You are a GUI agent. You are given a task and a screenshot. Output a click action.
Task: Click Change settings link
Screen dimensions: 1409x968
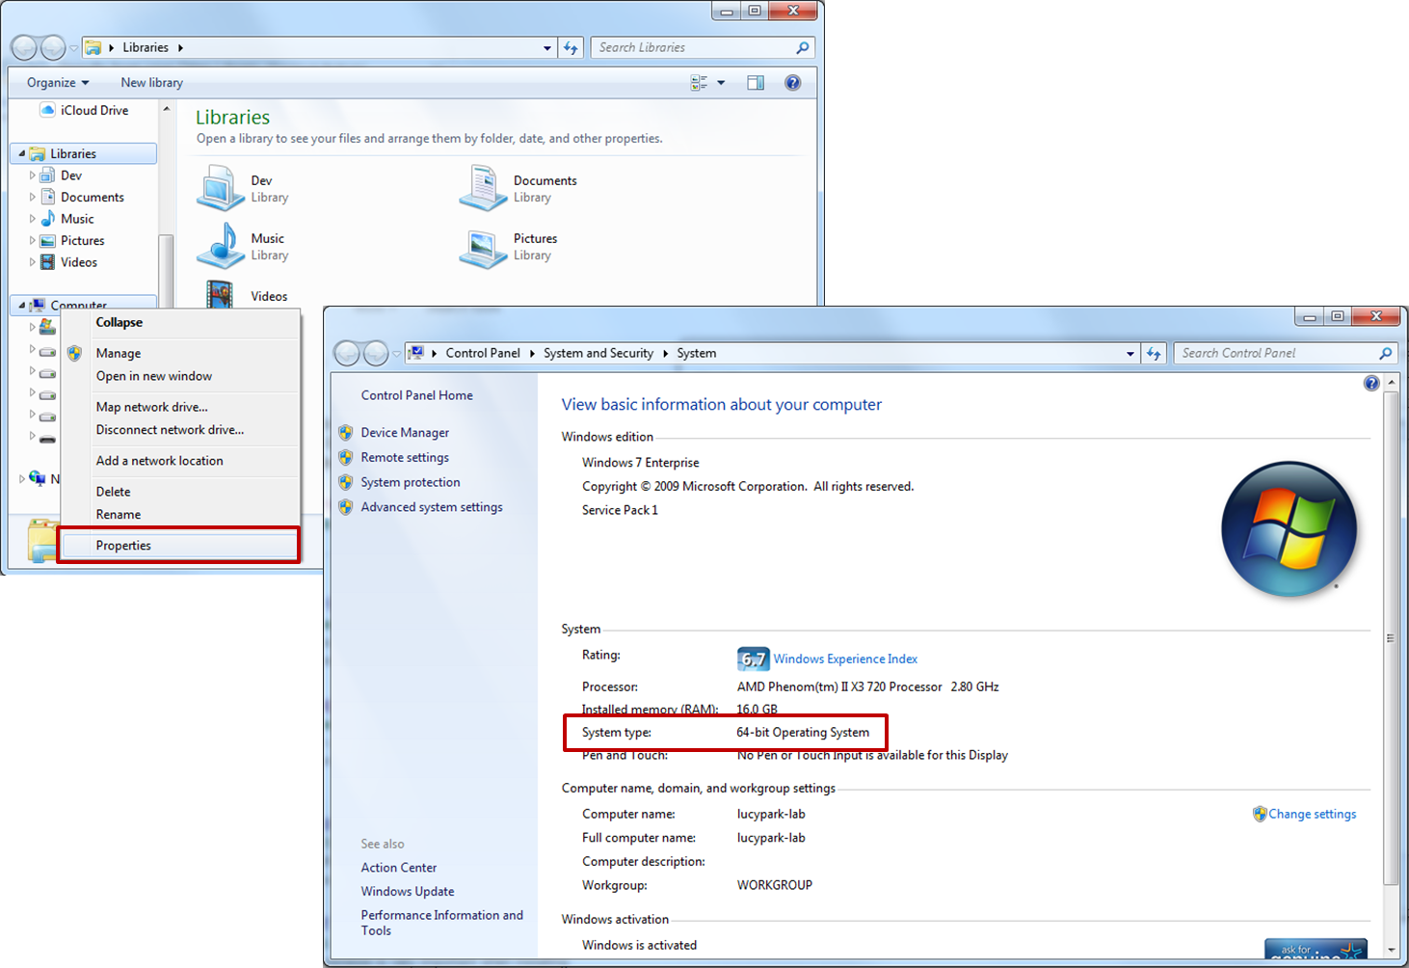(1312, 814)
